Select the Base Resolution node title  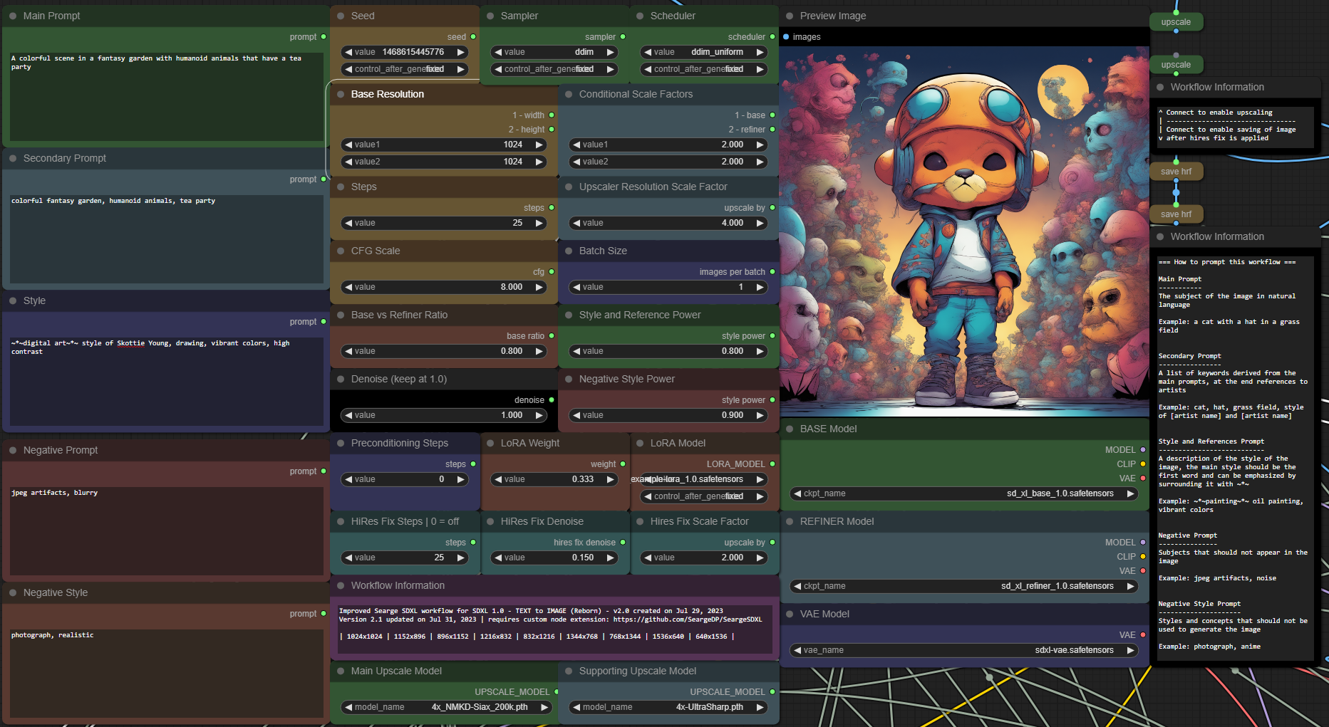point(387,94)
